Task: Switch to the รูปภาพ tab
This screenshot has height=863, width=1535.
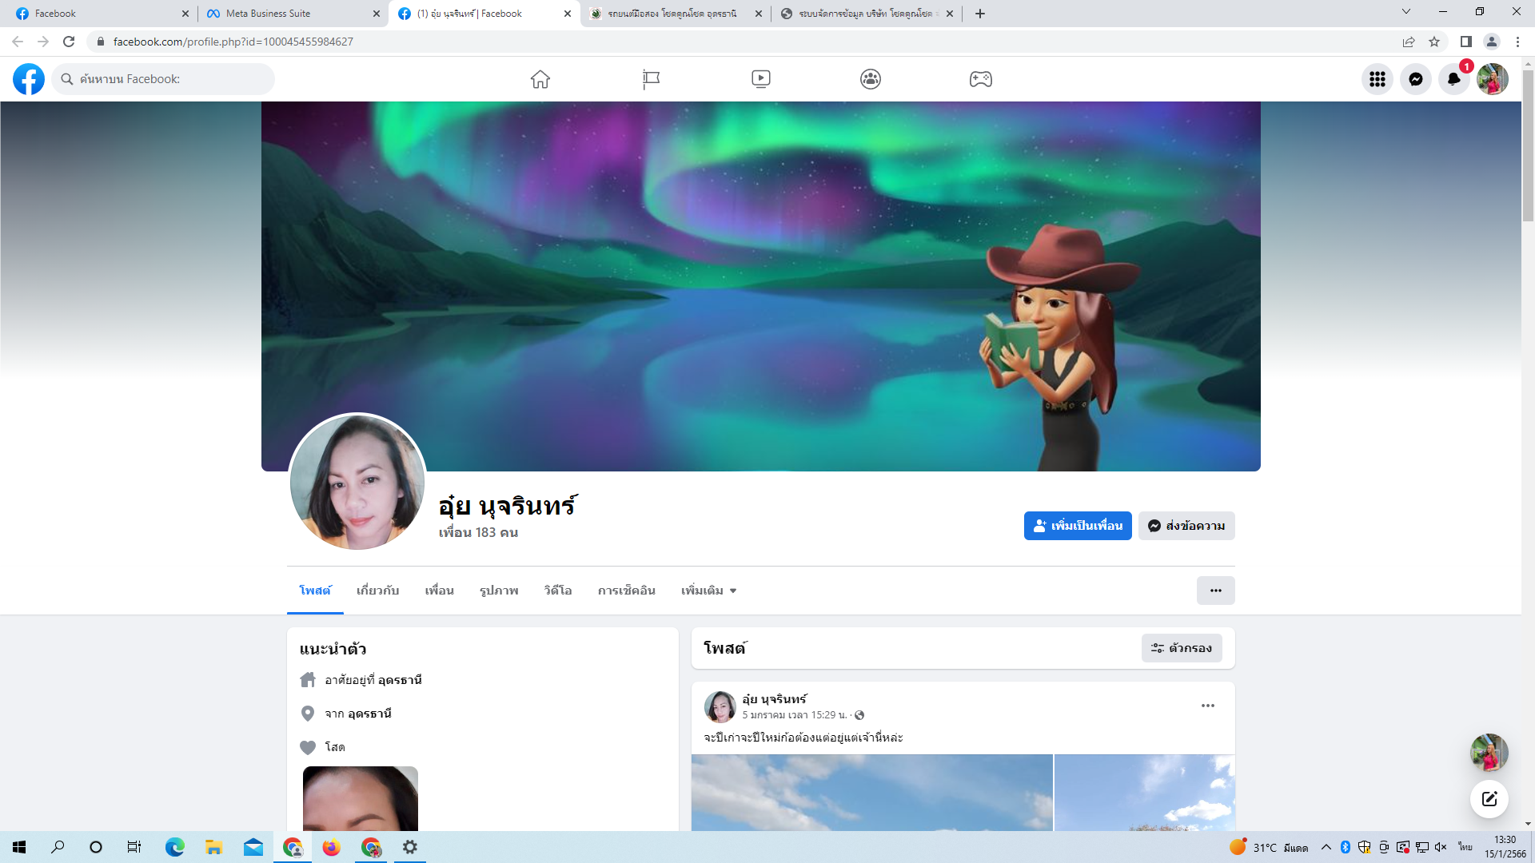Action: click(499, 591)
